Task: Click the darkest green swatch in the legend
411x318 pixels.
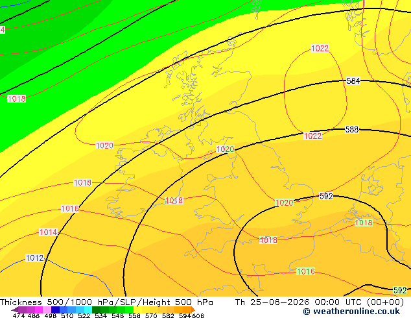Action: pos(95,310)
